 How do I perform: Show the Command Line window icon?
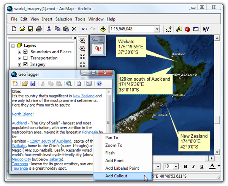196,29
